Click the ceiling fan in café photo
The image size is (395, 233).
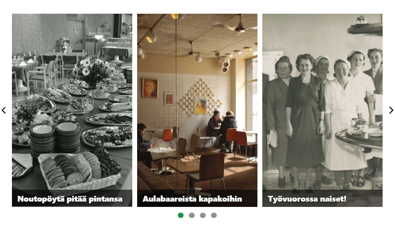click(x=235, y=25)
